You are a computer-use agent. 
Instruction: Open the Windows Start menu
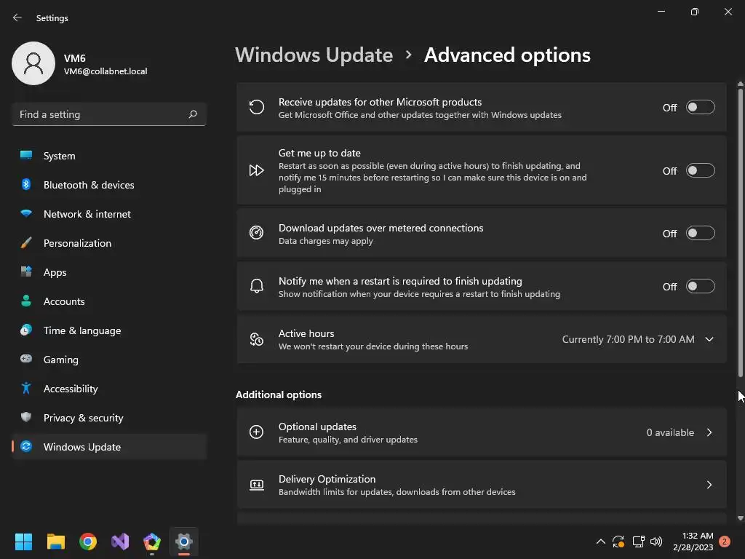coord(23,542)
